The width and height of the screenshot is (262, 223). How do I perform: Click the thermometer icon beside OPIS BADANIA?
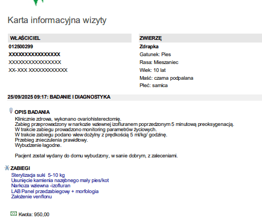click(x=11, y=111)
